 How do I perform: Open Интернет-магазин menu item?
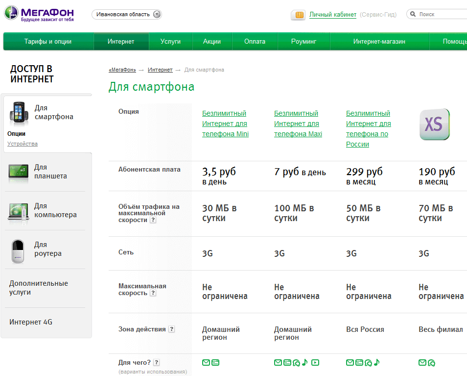(x=379, y=42)
